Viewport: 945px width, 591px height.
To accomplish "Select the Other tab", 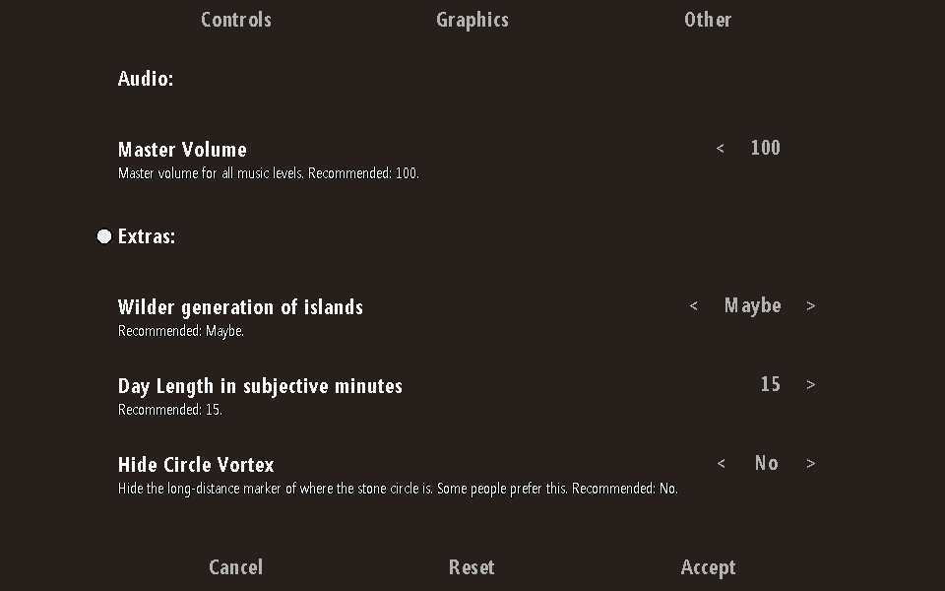I will coord(708,20).
